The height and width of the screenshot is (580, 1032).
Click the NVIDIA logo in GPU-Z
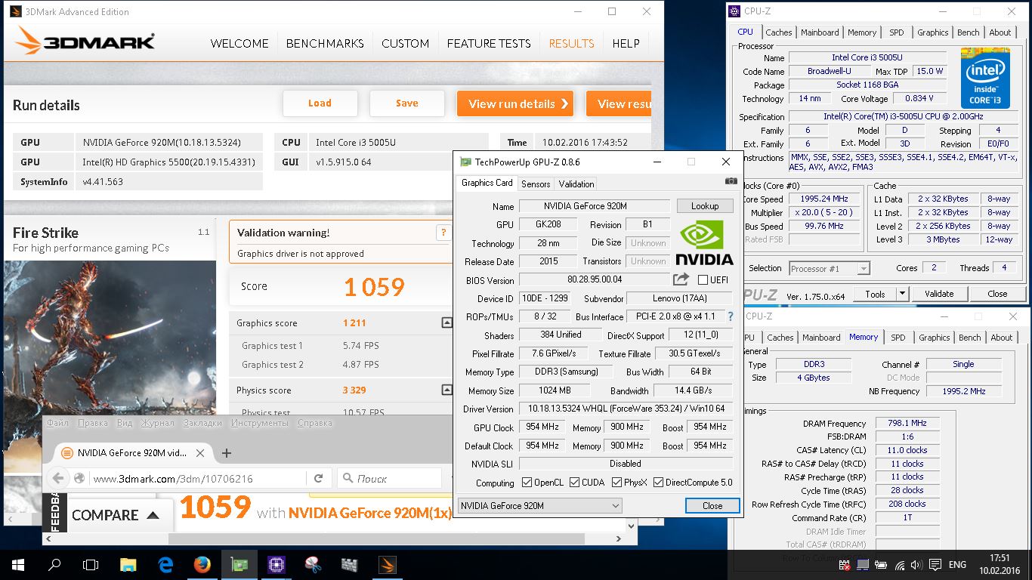coord(704,242)
